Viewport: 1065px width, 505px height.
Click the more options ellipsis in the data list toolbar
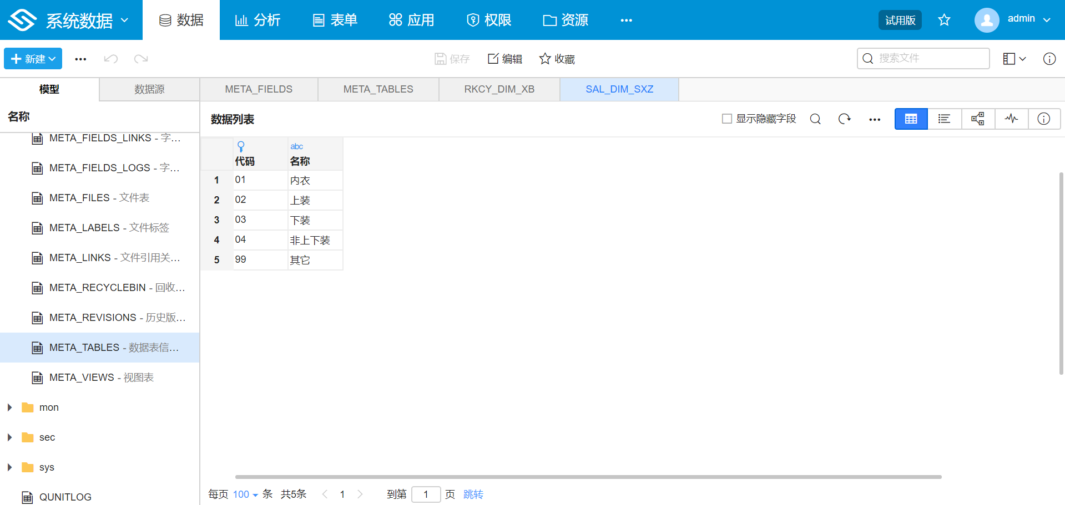click(x=874, y=119)
